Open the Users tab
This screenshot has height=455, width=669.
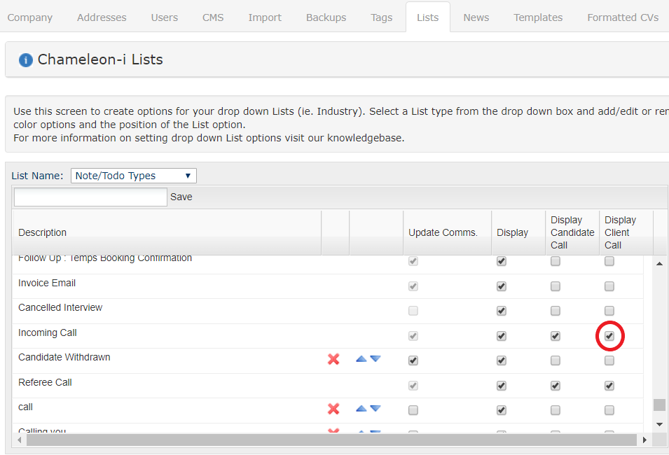coord(164,17)
